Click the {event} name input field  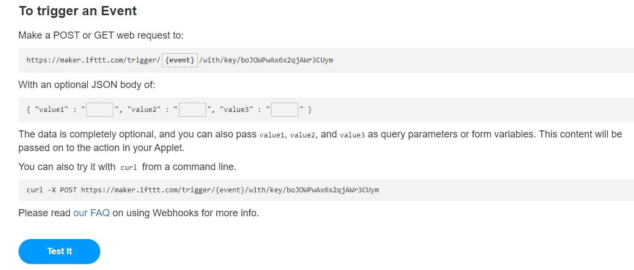click(x=180, y=60)
